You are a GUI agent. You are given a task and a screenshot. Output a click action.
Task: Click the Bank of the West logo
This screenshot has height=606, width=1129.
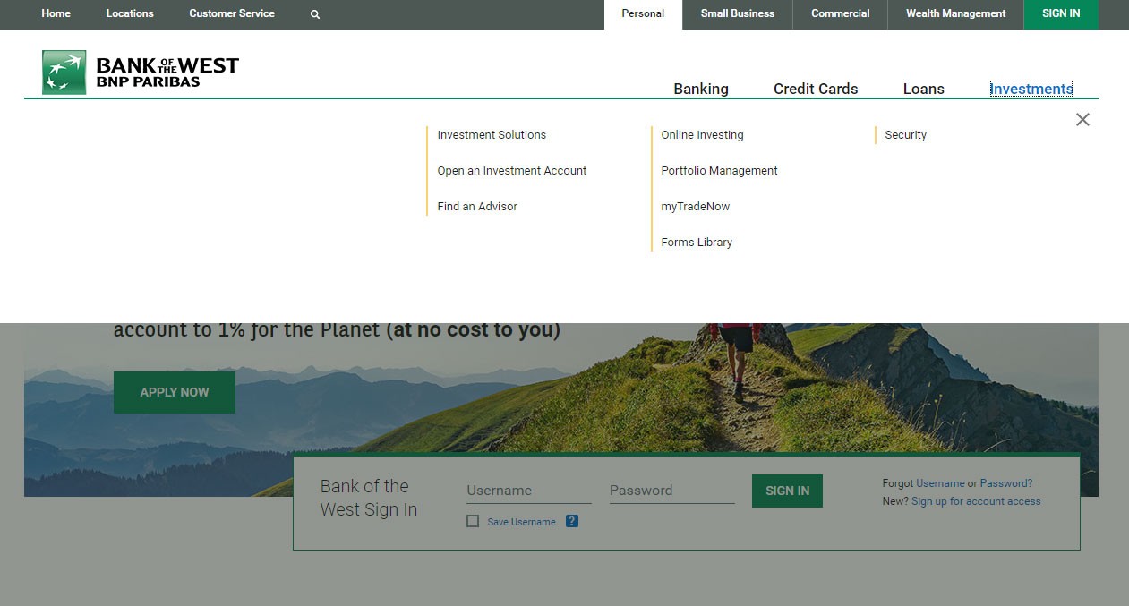(141, 73)
